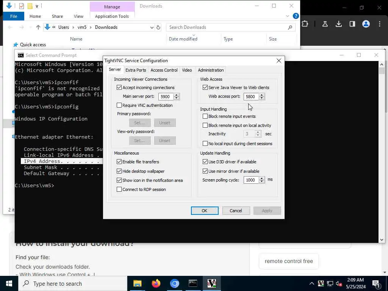Open Customize Quick Access Toolbar dropdown

click(x=37, y=6)
